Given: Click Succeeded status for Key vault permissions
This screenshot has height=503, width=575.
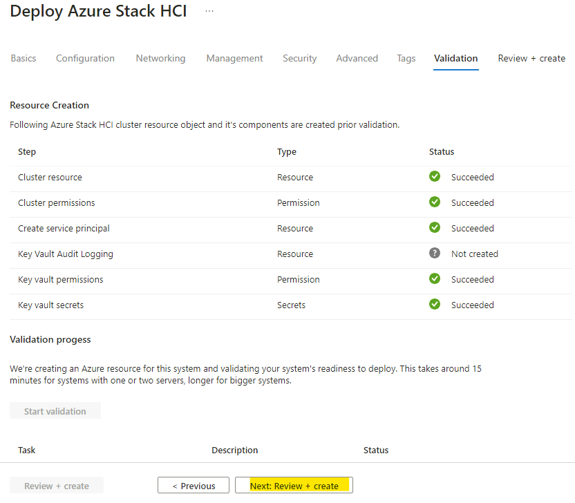Looking at the screenshot, I should 472,280.
